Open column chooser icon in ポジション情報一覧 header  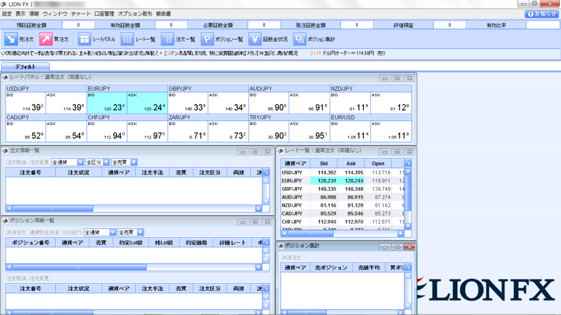coord(266,242)
